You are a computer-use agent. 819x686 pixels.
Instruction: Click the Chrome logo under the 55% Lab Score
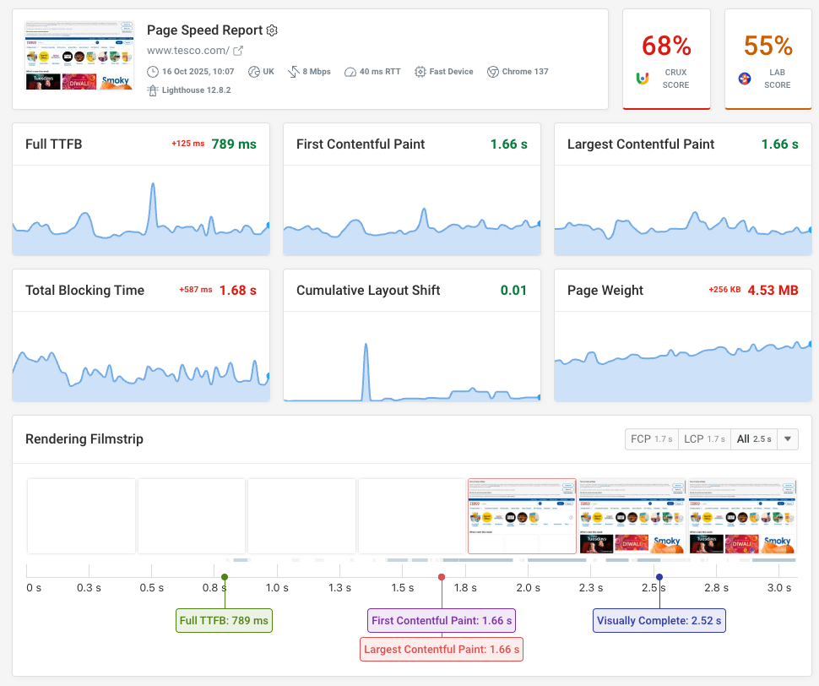(x=745, y=78)
